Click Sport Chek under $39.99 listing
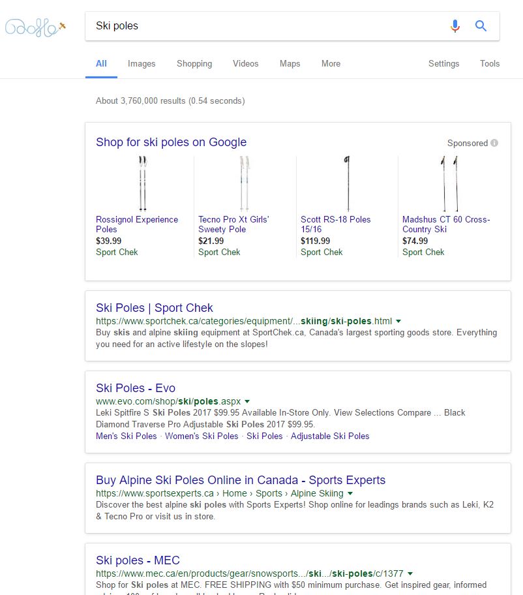 pos(117,252)
